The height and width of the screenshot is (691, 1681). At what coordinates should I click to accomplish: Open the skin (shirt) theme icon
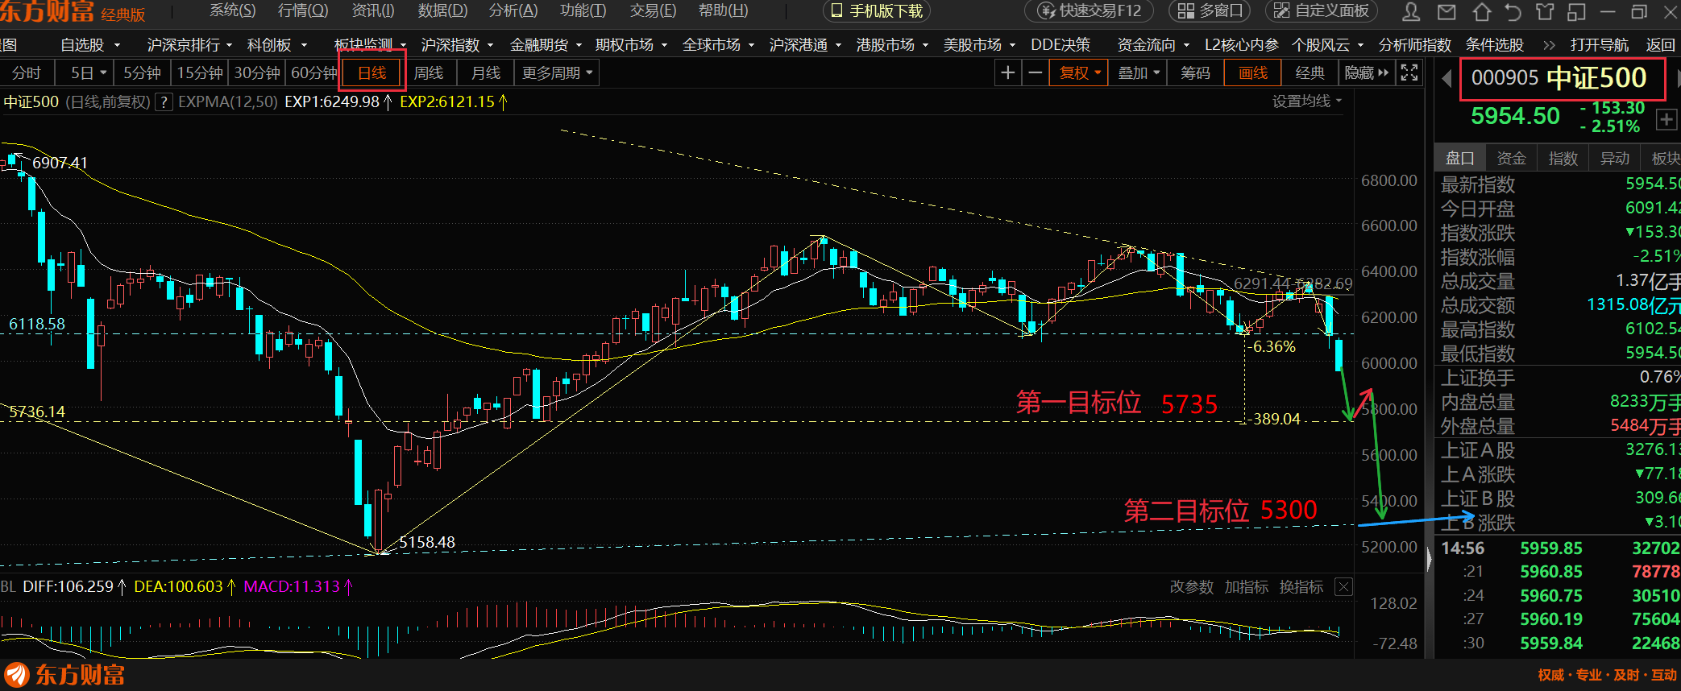coord(1544,11)
